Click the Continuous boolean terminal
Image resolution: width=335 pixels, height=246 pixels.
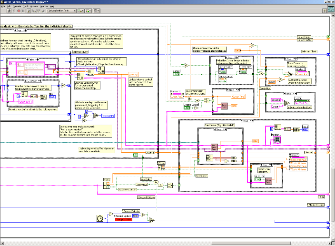click(143, 184)
